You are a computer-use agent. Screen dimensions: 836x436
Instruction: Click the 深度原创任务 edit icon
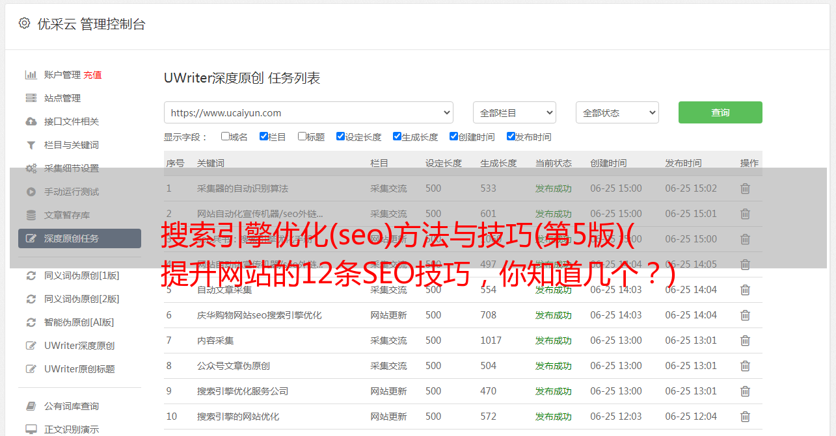[x=31, y=238]
